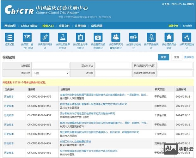Switch language to English

point(187,26)
